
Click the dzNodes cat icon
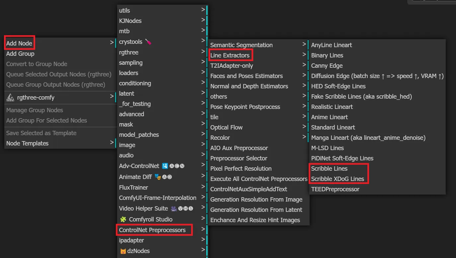click(123, 251)
